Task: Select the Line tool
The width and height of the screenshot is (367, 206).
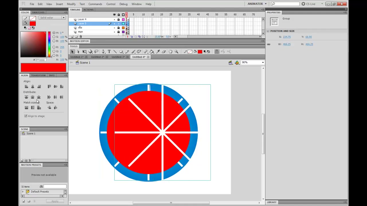Action: coord(115,51)
